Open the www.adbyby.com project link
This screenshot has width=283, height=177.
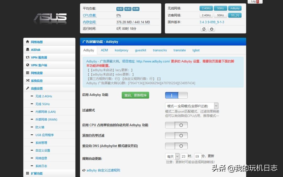[x=153, y=61]
